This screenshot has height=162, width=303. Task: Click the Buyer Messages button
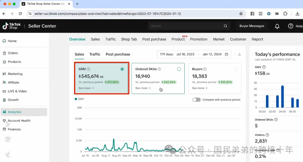(x=252, y=26)
